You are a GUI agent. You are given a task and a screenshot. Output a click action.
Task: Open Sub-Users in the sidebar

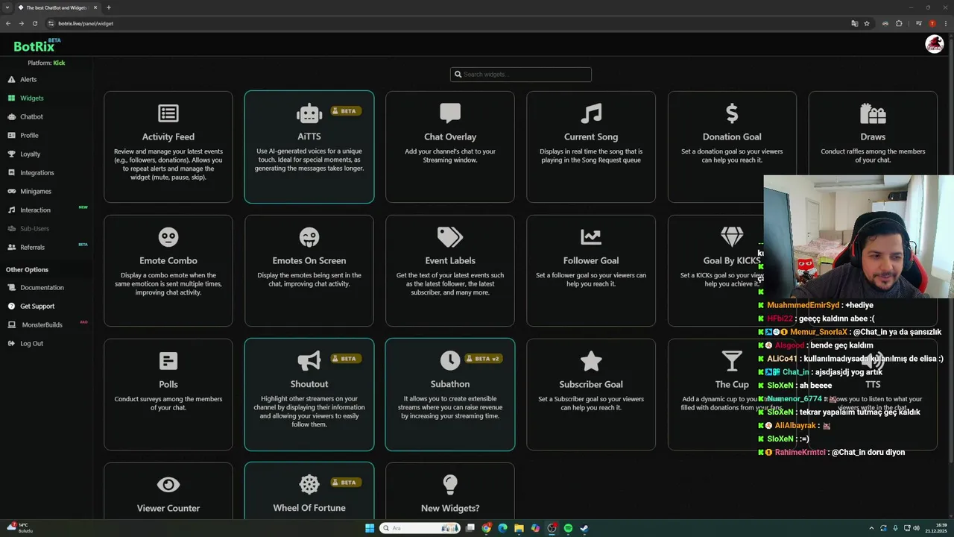pyautogui.click(x=34, y=229)
